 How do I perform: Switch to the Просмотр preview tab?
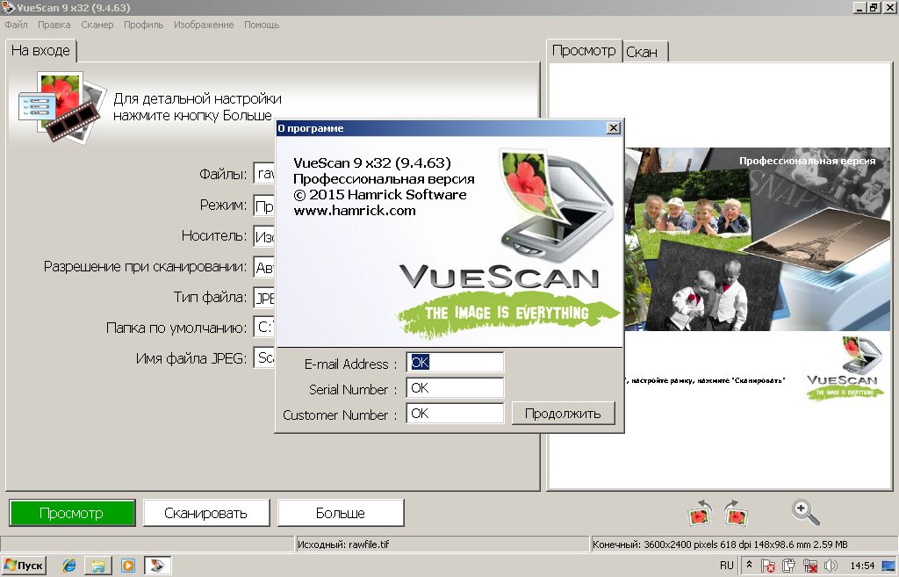(584, 50)
